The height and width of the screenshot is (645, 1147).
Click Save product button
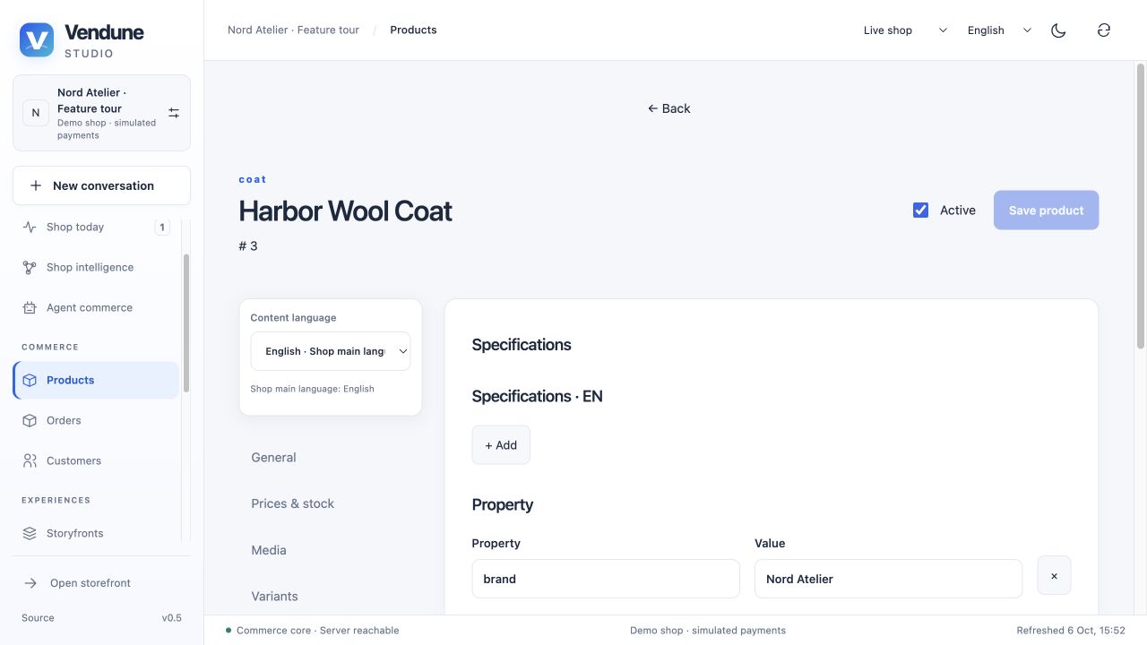point(1046,210)
